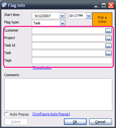Open the Task Id ellipsis browse button
Viewport: 116px width, 128px height.
coord(109,46)
